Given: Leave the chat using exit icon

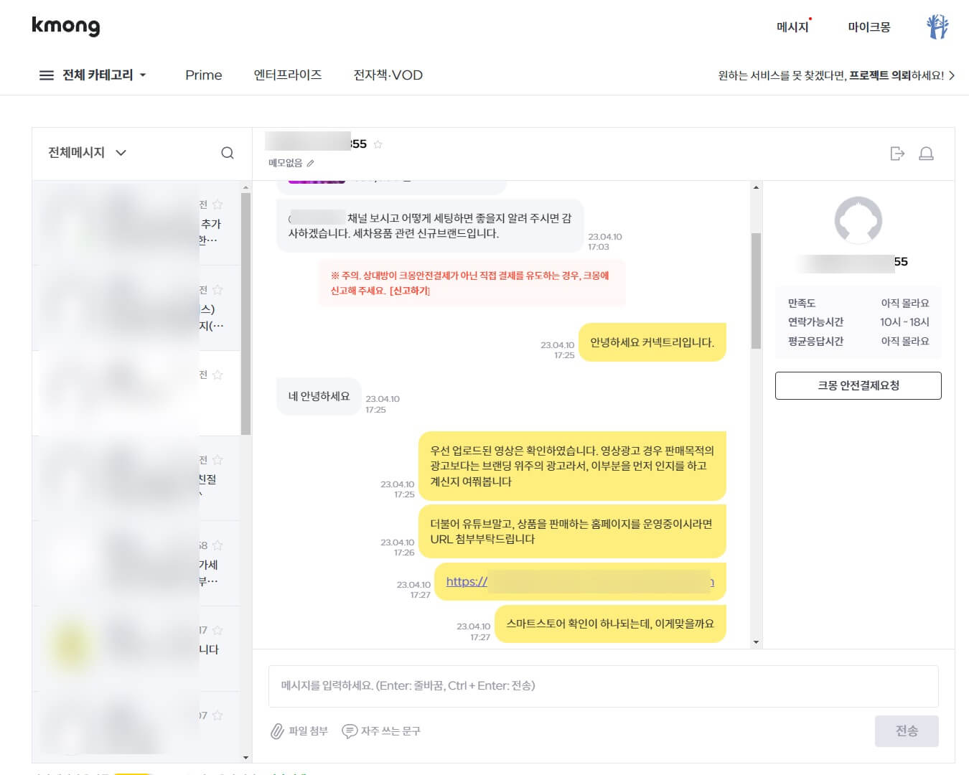Looking at the screenshot, I should (897, 153).
